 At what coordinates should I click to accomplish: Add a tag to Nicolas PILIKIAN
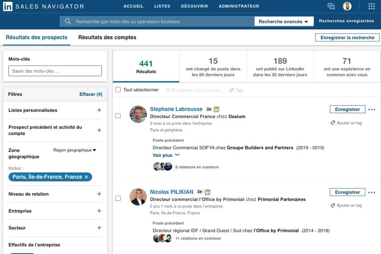coord(346,205)
